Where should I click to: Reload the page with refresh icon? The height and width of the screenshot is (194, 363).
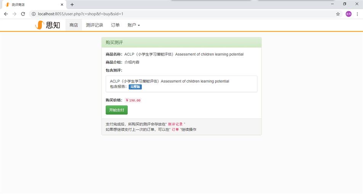(23, 14)
